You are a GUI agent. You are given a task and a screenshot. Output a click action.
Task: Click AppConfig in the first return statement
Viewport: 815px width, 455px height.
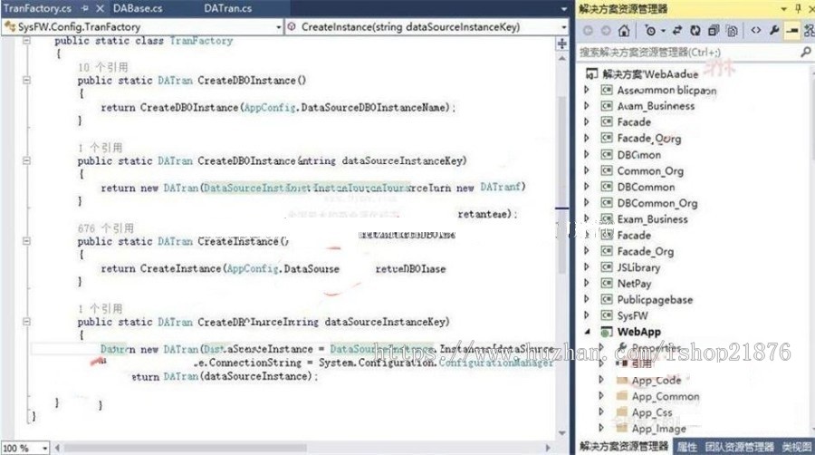pyautogui.click(x=270, y=107)
